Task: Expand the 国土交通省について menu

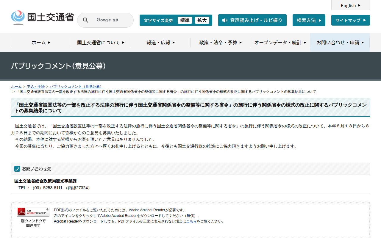Action: coord(101,43)
